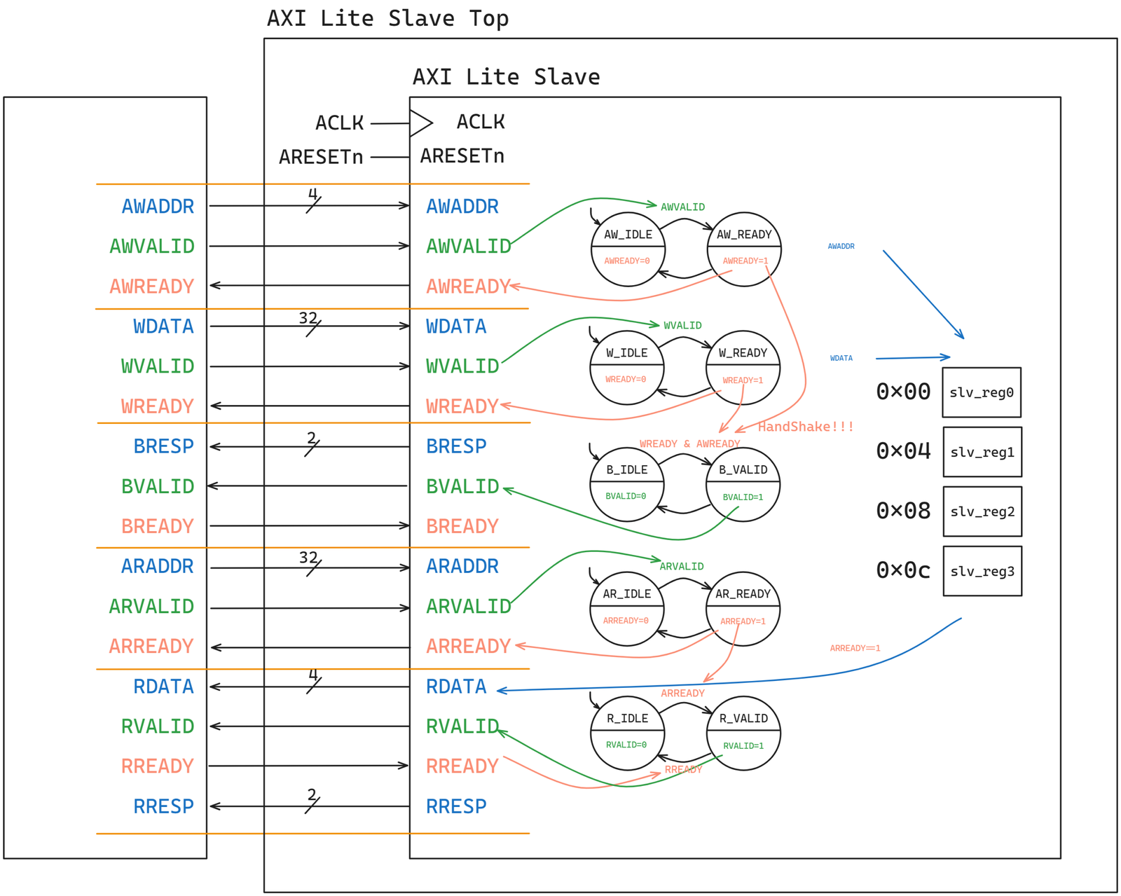Click the B_IDLE state circle

click(x=626, y=484)
